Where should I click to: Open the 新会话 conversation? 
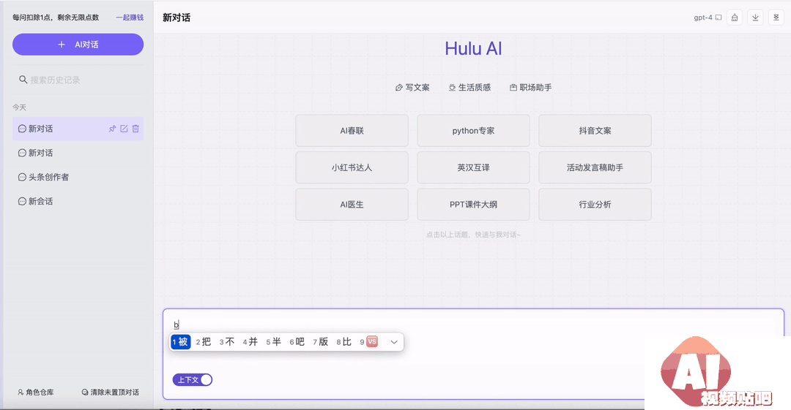point(78,202)
